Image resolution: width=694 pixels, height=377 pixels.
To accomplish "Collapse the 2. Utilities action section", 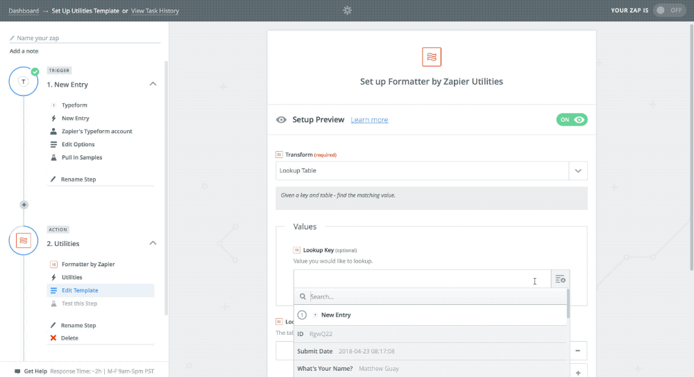I will [x=153, y=243].
